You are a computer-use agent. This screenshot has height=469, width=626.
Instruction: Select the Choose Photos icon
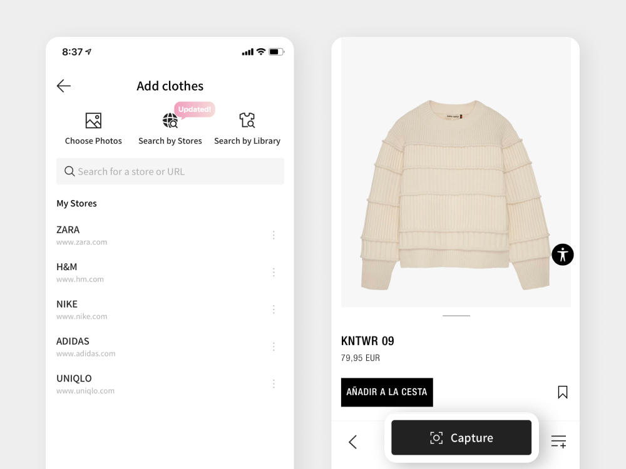[x=93, y=121]
